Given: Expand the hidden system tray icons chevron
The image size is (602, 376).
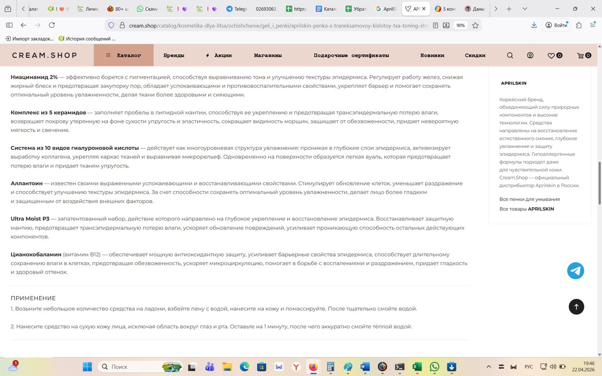Looking at the screenshot, I should click(489, 367).
